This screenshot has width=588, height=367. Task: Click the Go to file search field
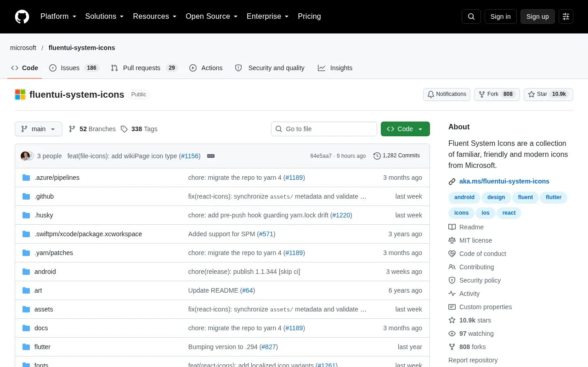click(324, 129)
